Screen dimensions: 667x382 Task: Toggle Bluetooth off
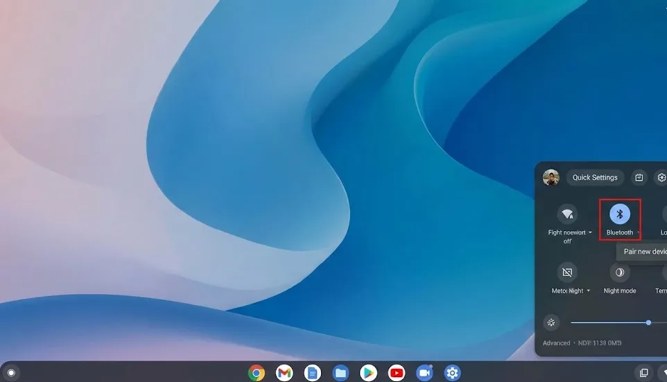coord(620,215)
